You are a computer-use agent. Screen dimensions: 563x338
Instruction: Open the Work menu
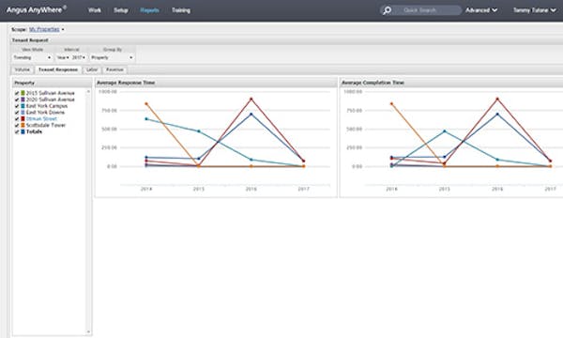coord(95,10)
